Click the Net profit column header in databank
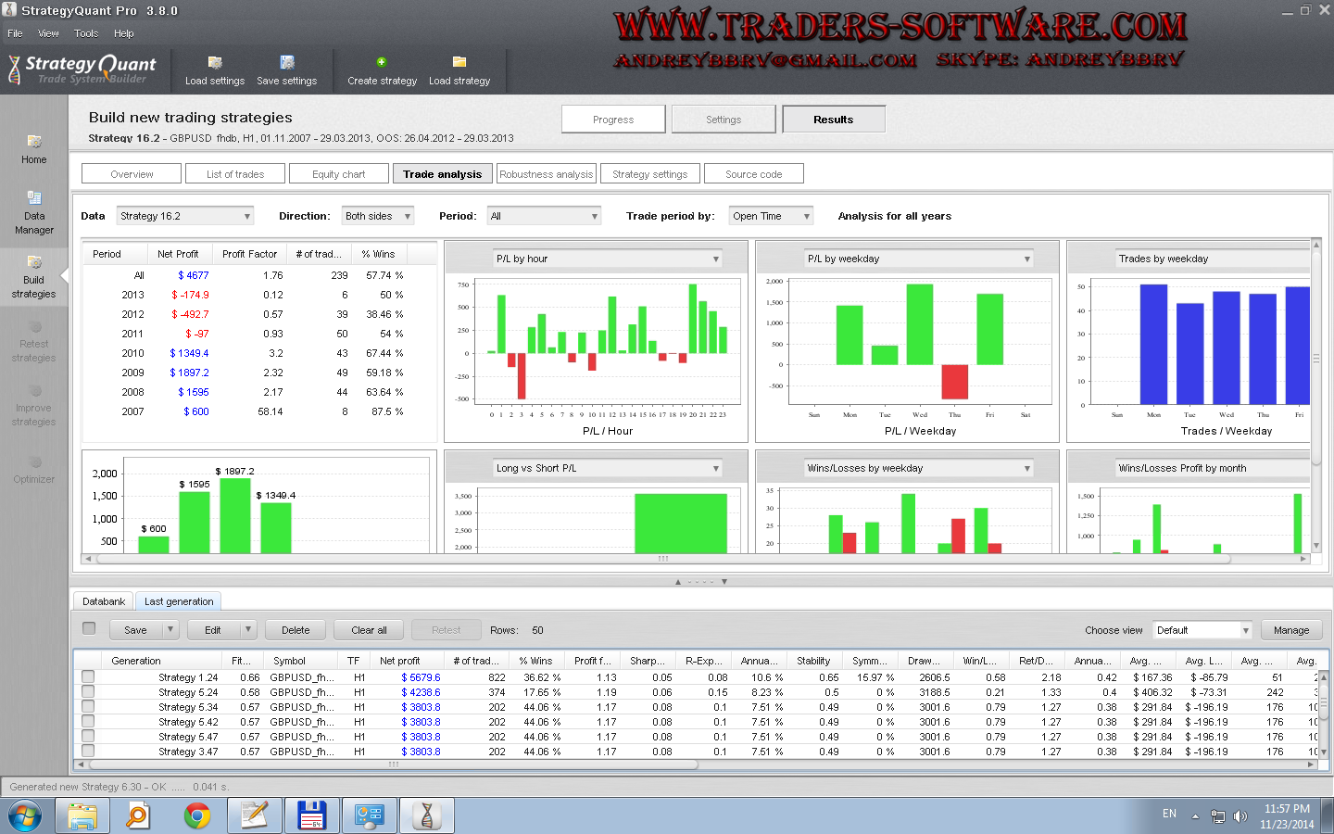 (x=400, y=661)
